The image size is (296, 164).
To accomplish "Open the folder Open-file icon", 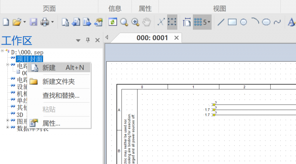I will click(17, 22).
